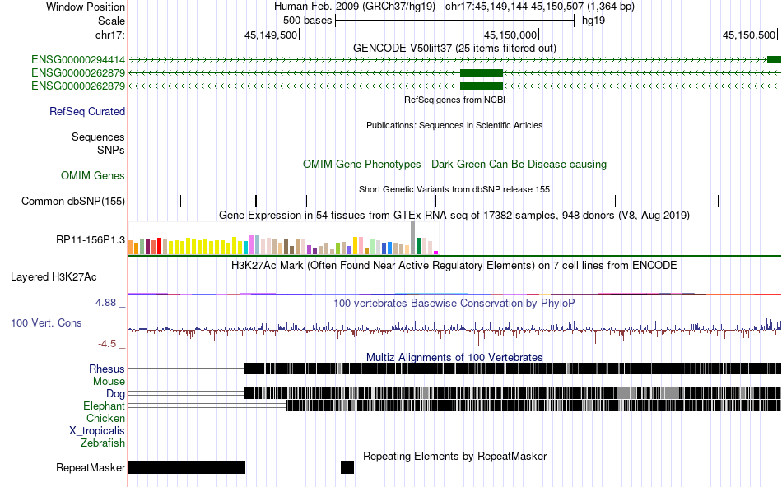Click the 45,150,500 ruler coordinate
782x487 pixels.
point(748,35)
